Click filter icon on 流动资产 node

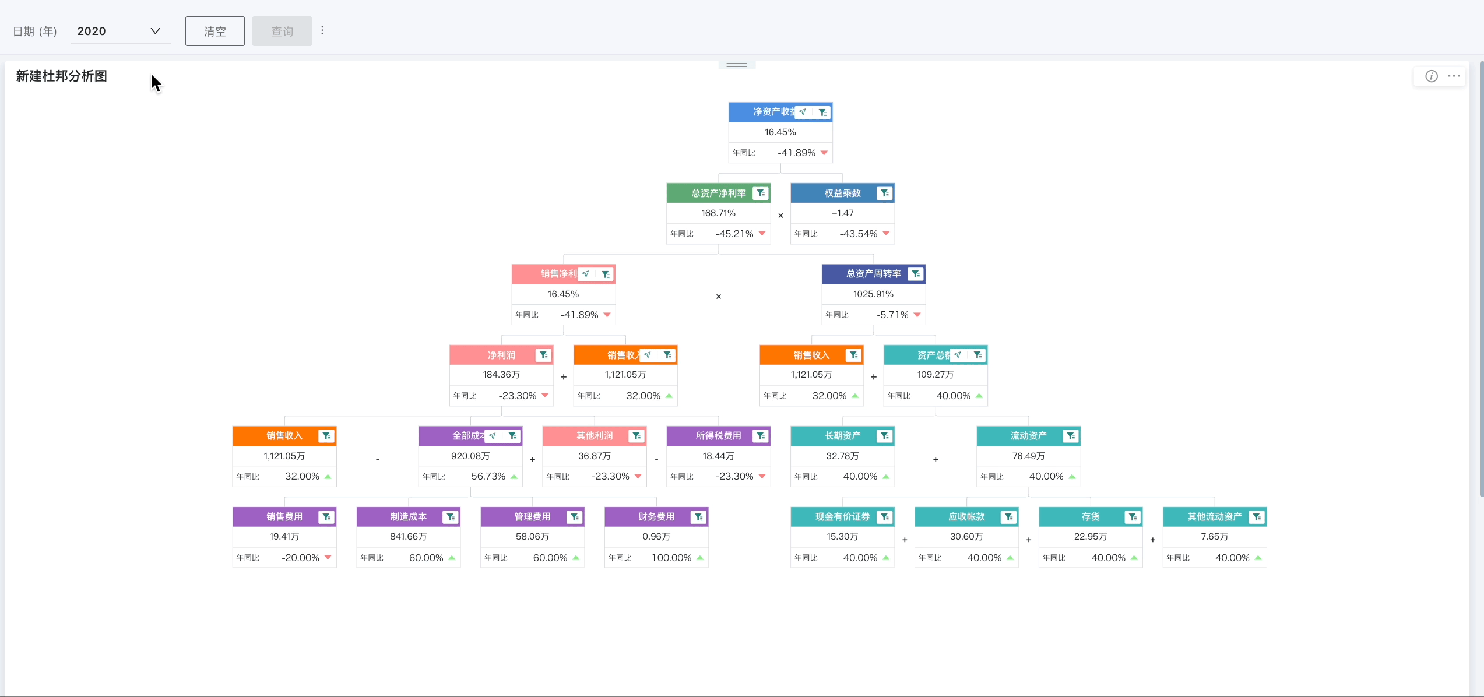(1070, 436)
